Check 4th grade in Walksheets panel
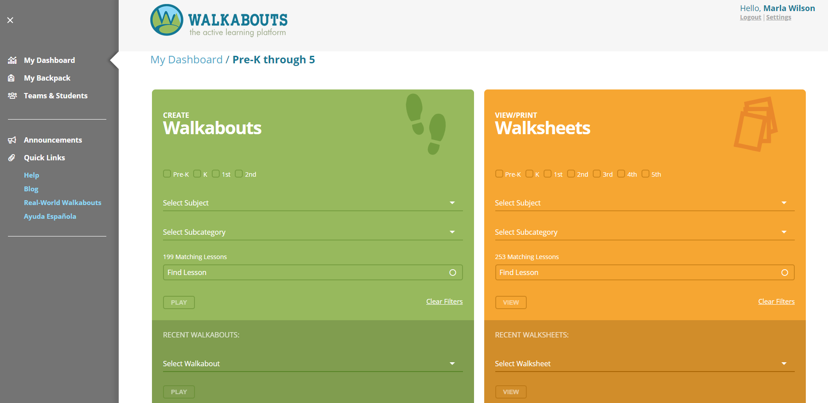 coord(621,174)
